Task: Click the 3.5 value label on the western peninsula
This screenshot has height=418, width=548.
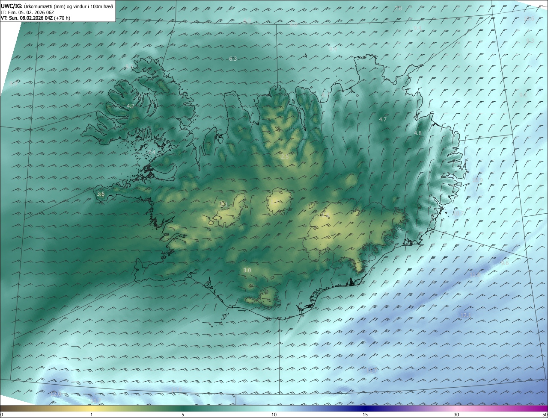Action: [101, 194]
